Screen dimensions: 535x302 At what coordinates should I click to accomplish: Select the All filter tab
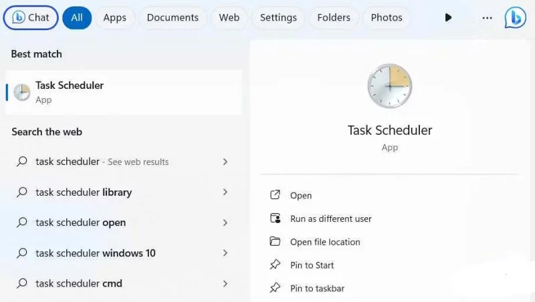click(x=77, y=17)
